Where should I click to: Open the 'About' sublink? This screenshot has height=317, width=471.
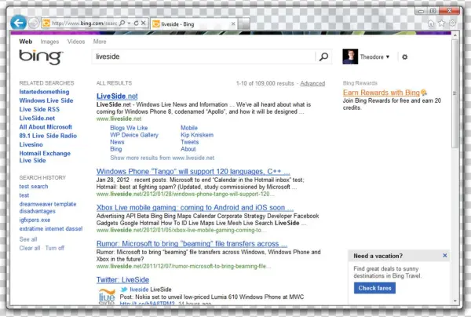tap(188, 149)
